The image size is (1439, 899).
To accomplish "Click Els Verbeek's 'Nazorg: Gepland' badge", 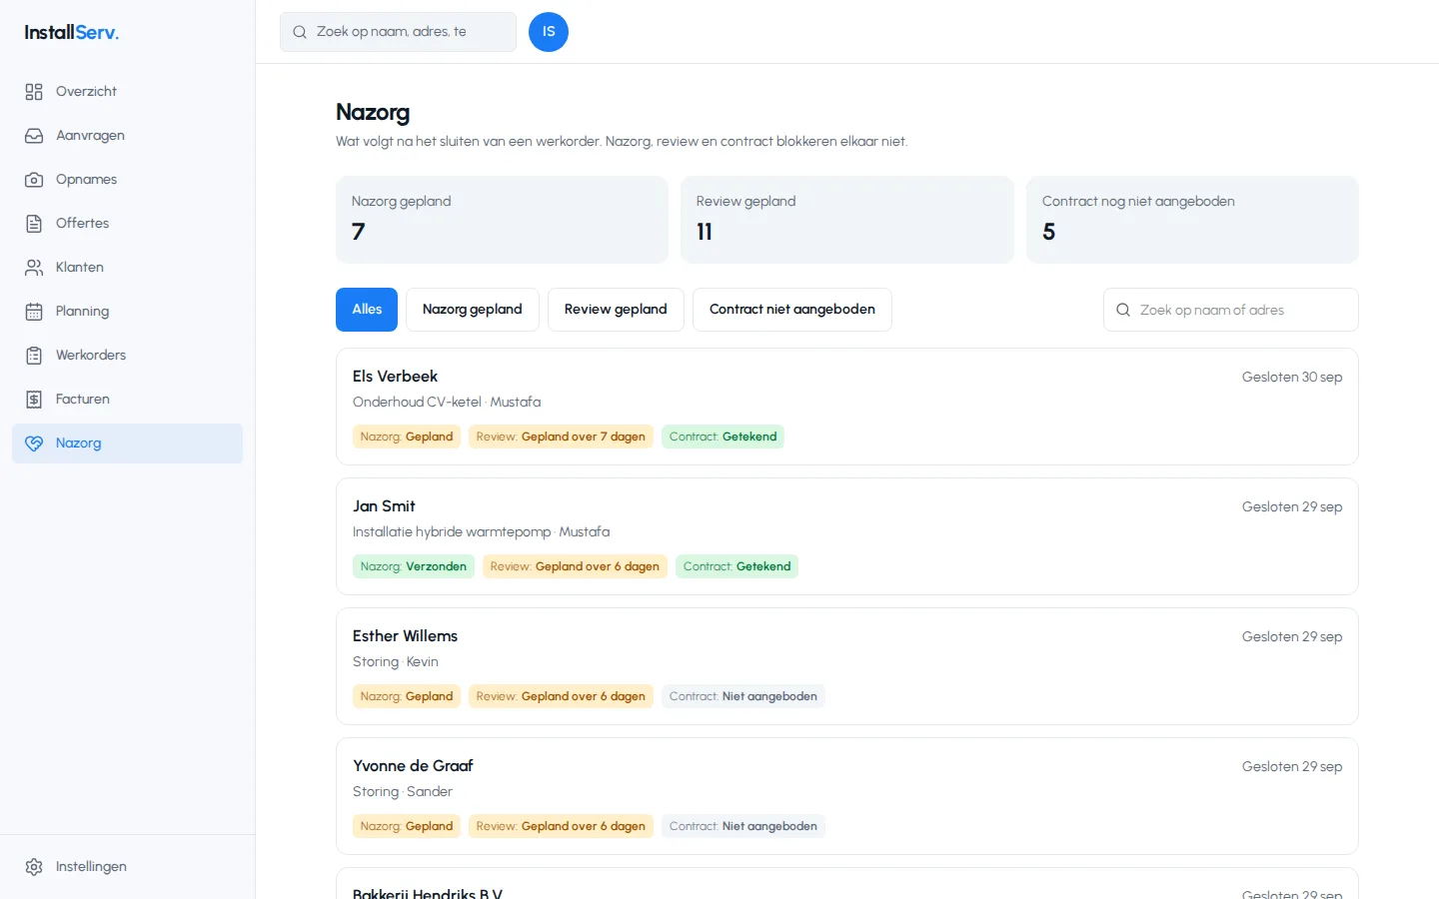I will 407,437.
